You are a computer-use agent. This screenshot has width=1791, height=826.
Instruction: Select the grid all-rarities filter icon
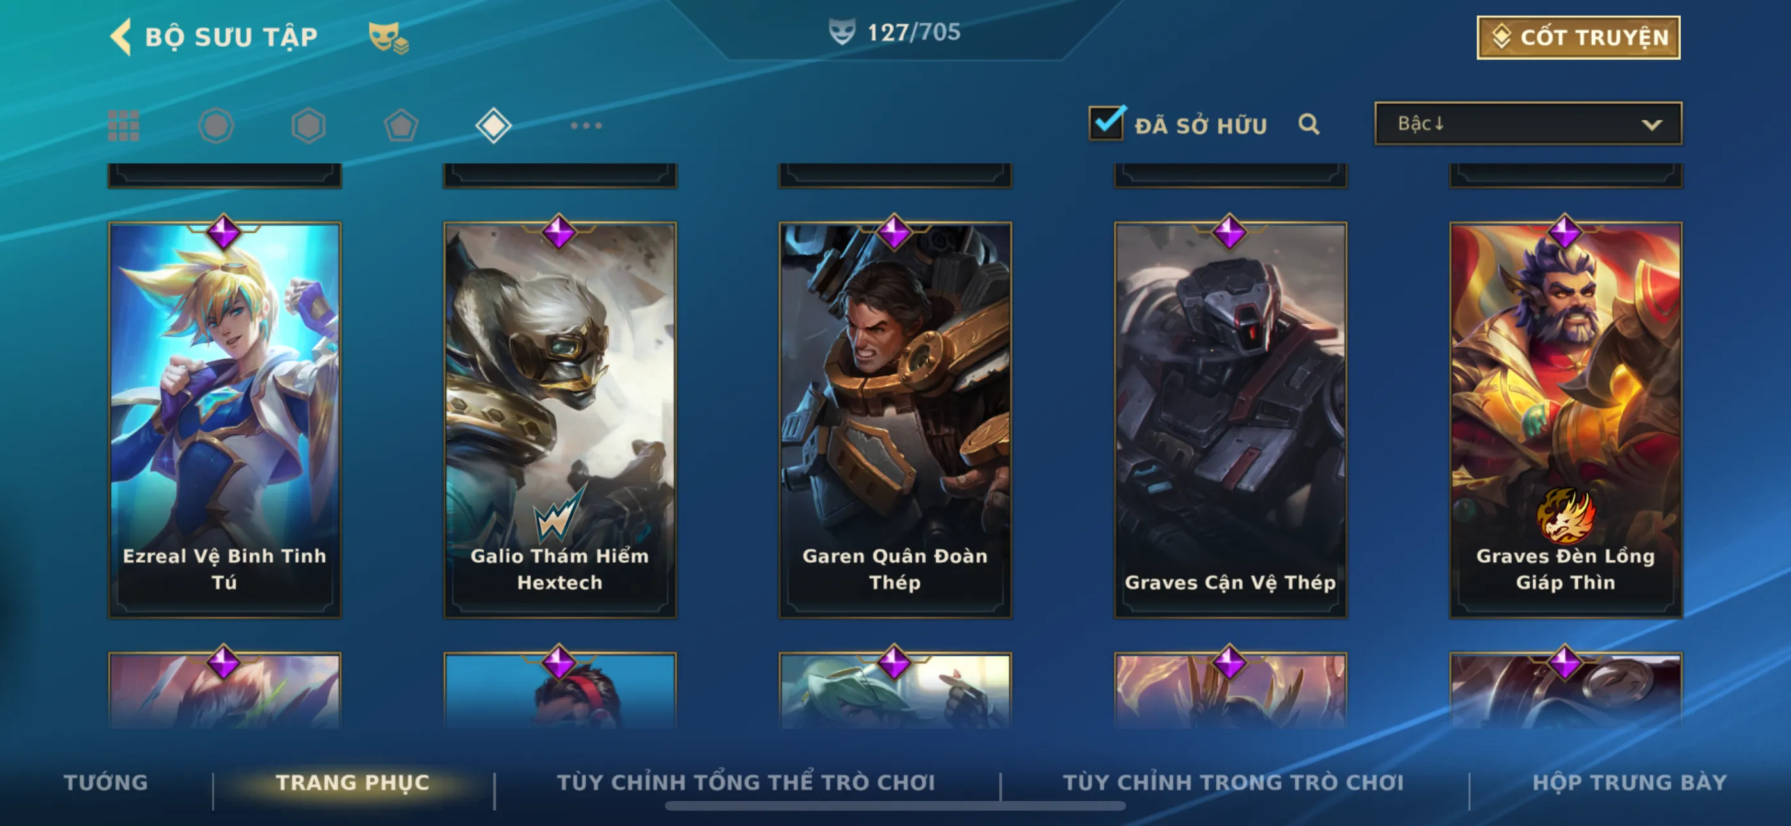[124, 126]
